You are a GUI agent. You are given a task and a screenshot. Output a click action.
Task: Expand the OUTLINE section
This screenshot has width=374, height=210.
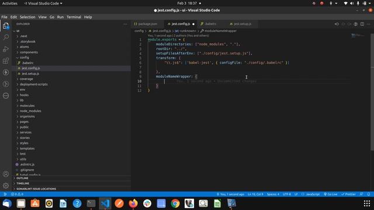coord(22,178)
